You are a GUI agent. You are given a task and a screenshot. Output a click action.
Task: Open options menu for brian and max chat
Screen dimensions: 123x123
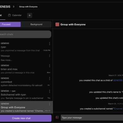pos(50,66)
